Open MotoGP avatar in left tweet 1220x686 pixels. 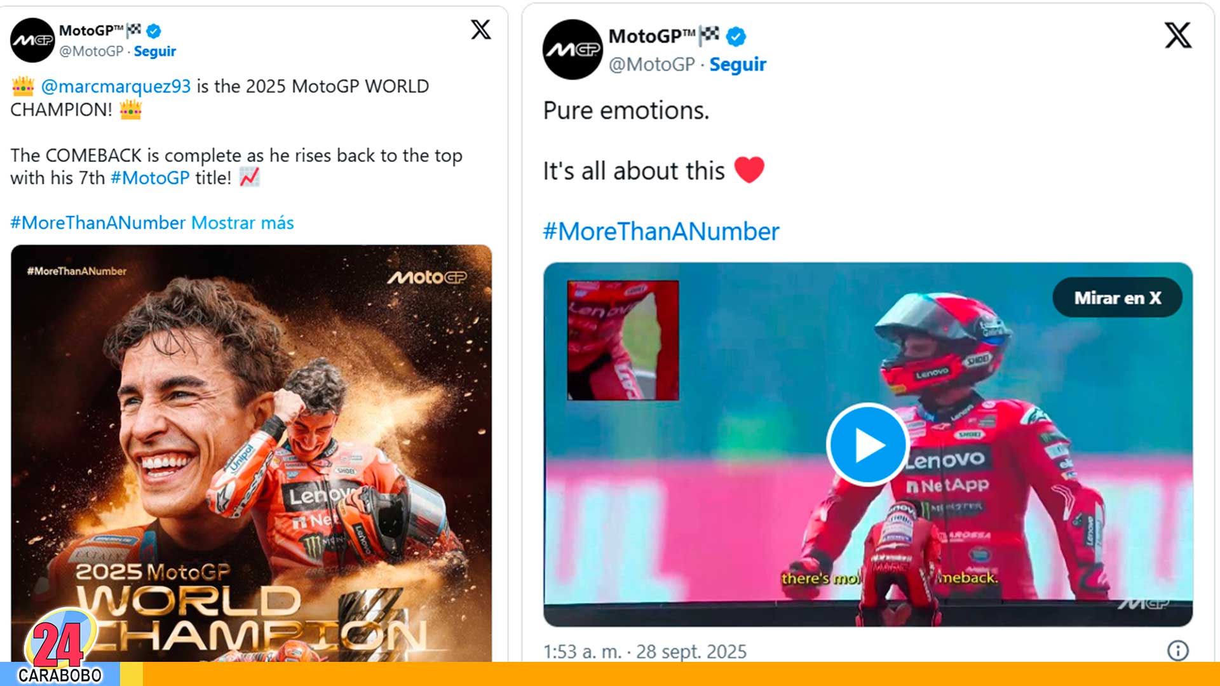32,40
